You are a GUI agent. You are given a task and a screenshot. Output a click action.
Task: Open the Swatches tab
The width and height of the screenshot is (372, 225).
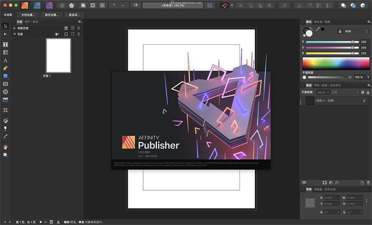click(x=318, y=22)
